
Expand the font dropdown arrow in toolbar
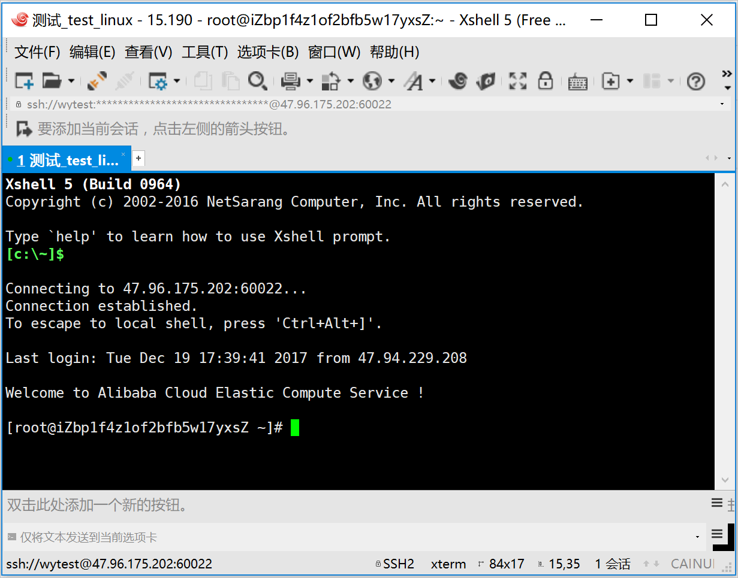(x=432, y=81)
